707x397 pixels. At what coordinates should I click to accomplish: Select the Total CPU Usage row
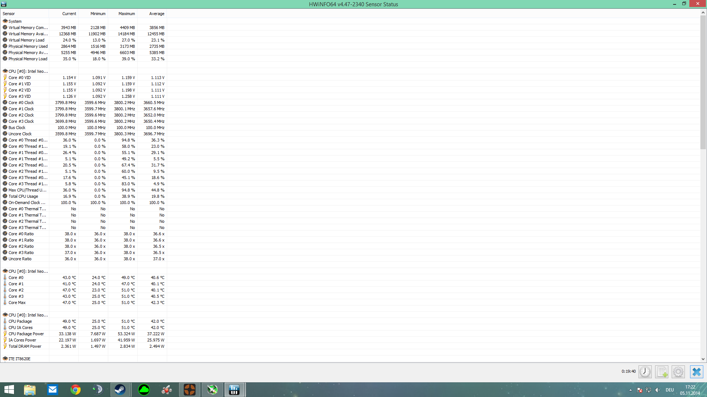tap(23, 196)
